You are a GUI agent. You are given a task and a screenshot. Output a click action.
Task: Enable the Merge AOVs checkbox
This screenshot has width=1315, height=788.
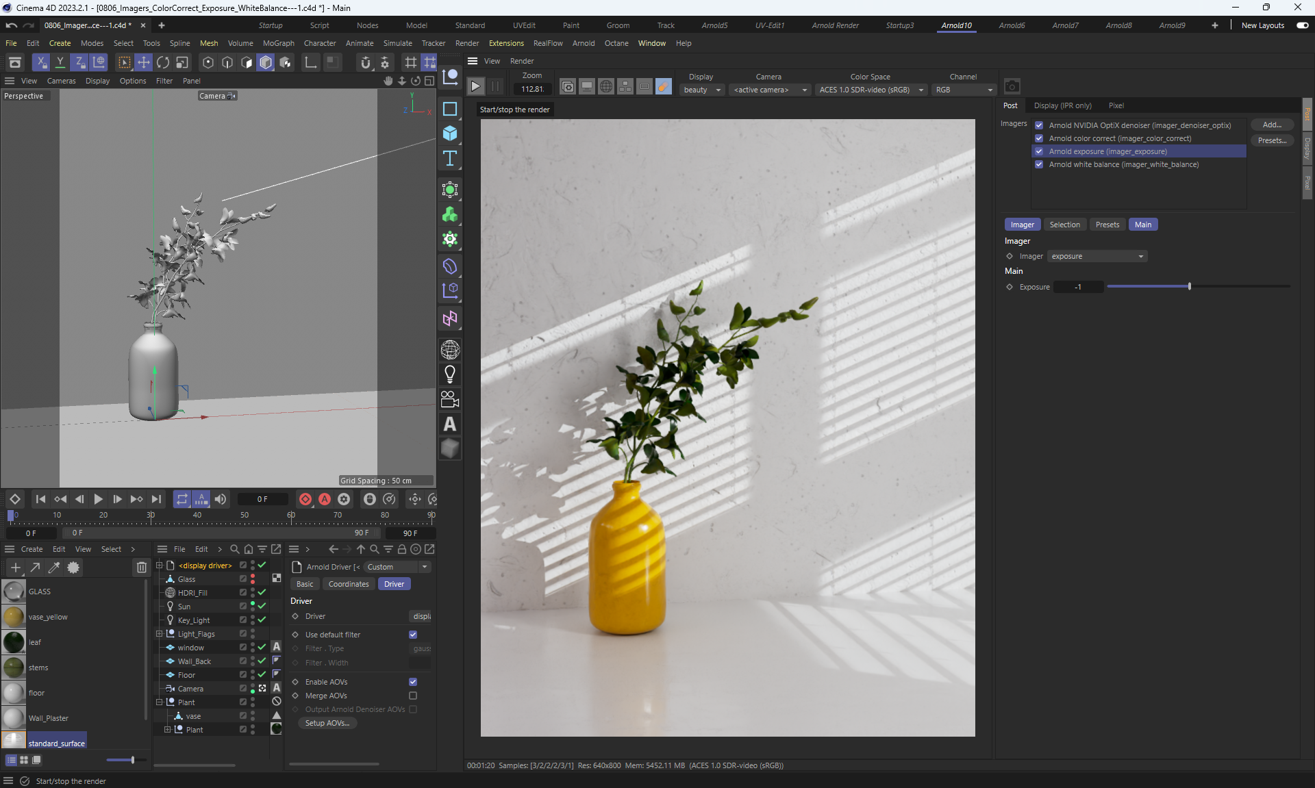tap(413, 696)
